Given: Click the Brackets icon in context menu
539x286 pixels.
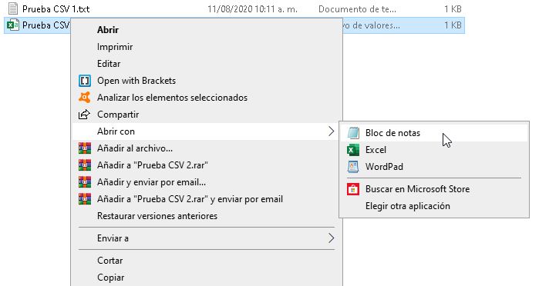Looking at the screenshot, I should point(85,81).
